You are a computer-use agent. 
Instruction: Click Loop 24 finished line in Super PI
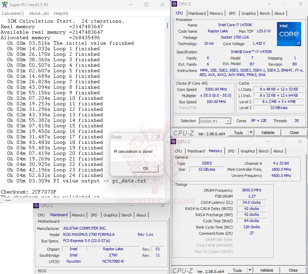tap(55, 175)
